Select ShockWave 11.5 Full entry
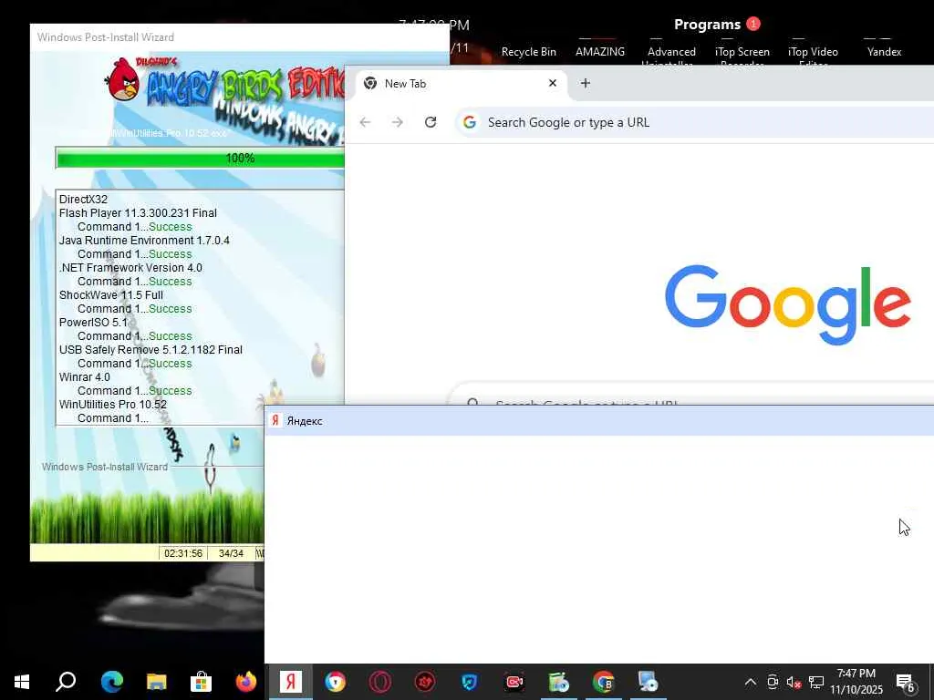The height and width of the screenshot is (700, 934). pos(110,295)
